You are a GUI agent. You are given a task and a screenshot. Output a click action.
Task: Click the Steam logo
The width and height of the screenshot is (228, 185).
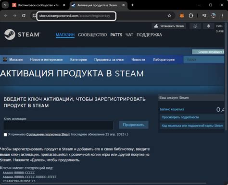pyautogui.click(x=22, y=35)
